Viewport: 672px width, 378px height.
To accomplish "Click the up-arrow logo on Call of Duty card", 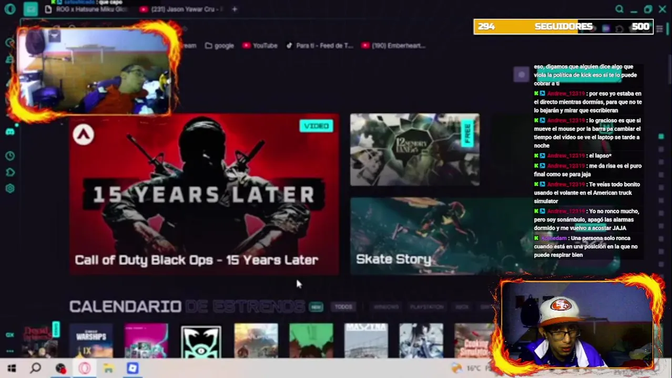I will click(84, 135).
